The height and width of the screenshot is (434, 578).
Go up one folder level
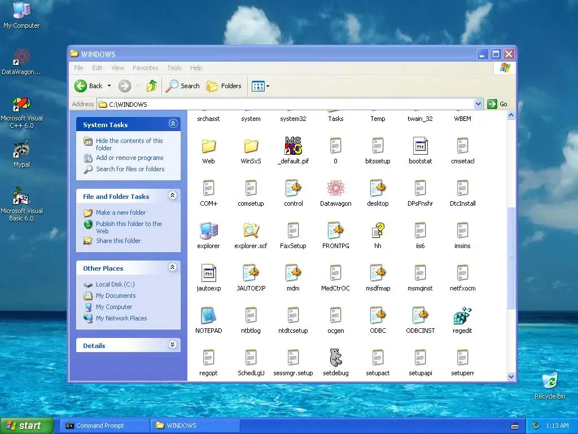[151, 86]
